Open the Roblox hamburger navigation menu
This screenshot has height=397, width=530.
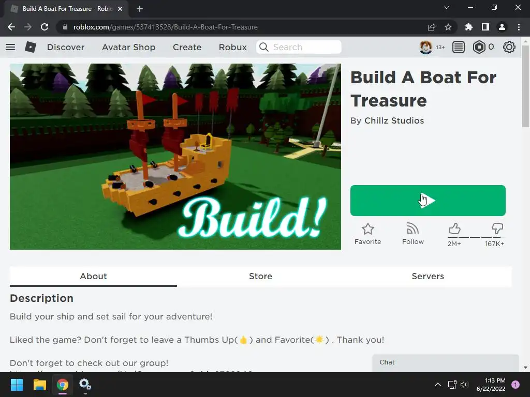point(10,47)
